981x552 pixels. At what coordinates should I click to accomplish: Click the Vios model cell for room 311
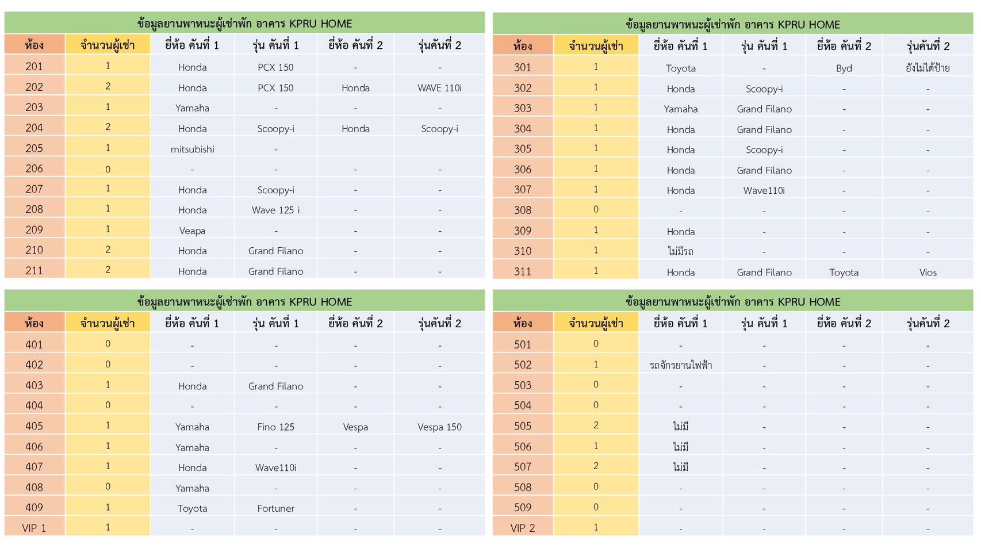tap(928, 272)
